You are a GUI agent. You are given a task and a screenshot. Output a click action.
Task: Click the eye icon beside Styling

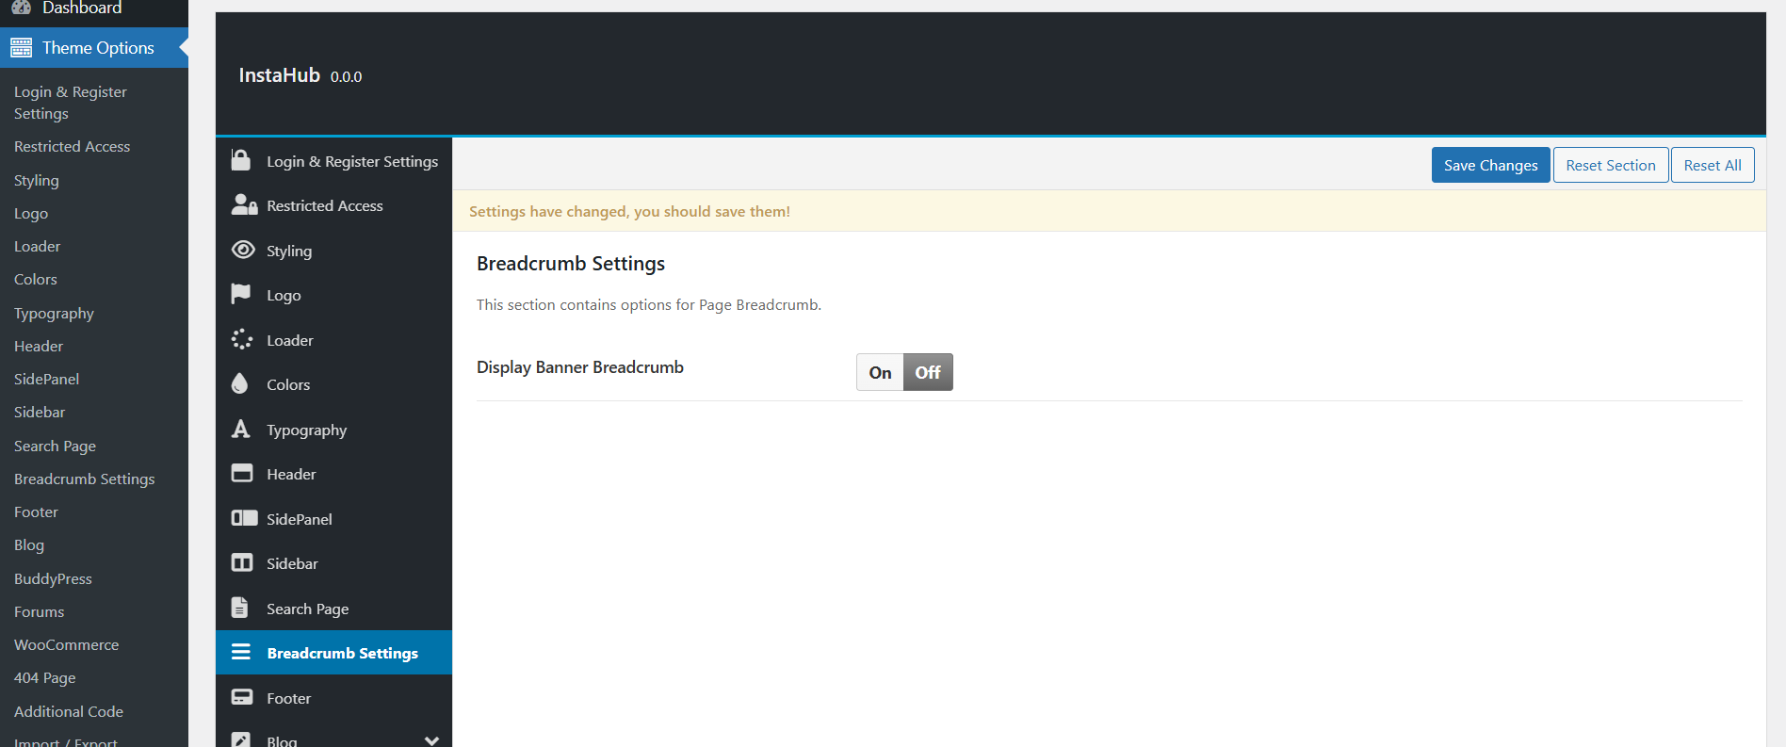pyautogui.click(x=243, y=250)
